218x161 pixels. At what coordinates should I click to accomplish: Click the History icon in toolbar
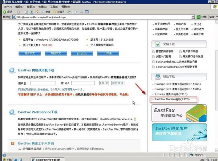tap(69, 12)
